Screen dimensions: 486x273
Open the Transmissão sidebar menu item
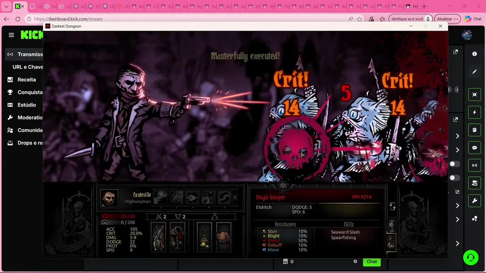click(25, 54)
